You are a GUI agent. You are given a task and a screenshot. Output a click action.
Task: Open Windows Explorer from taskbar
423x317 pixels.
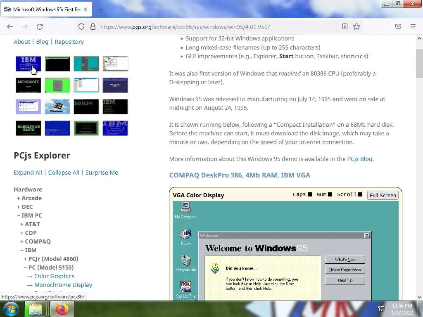[36, 309]
